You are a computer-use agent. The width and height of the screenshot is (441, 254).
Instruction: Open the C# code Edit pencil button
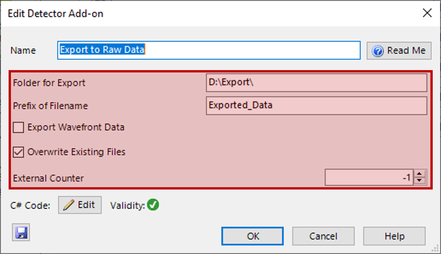[80, 205]
